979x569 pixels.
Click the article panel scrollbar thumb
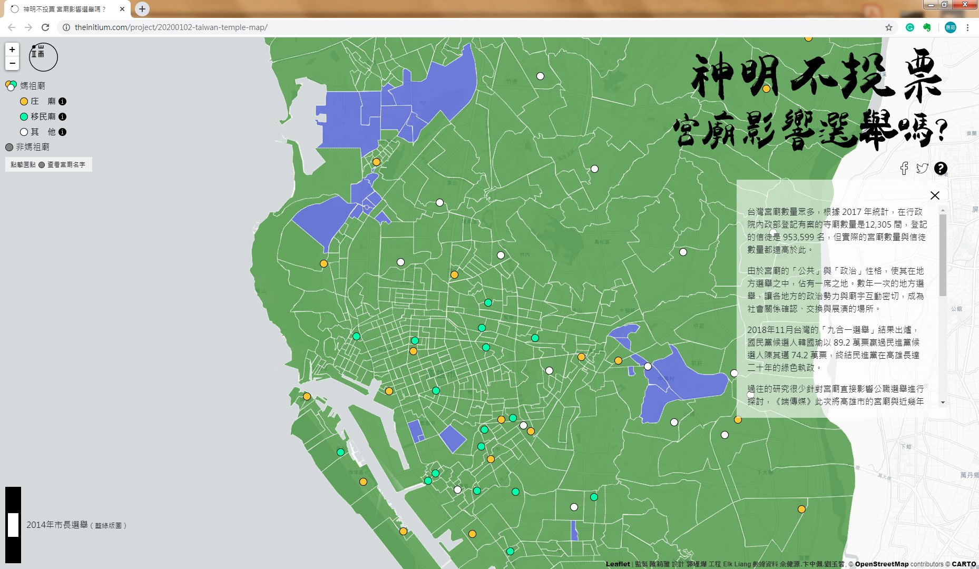(x=943, y=255)
